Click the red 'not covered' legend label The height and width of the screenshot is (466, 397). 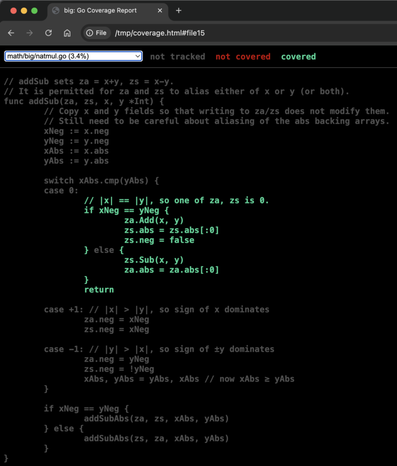[x=243, y=56]
